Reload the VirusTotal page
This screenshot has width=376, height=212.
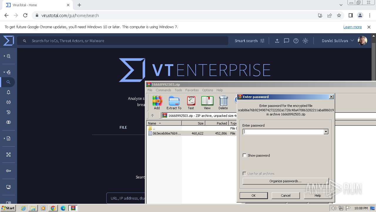(25, 15)
